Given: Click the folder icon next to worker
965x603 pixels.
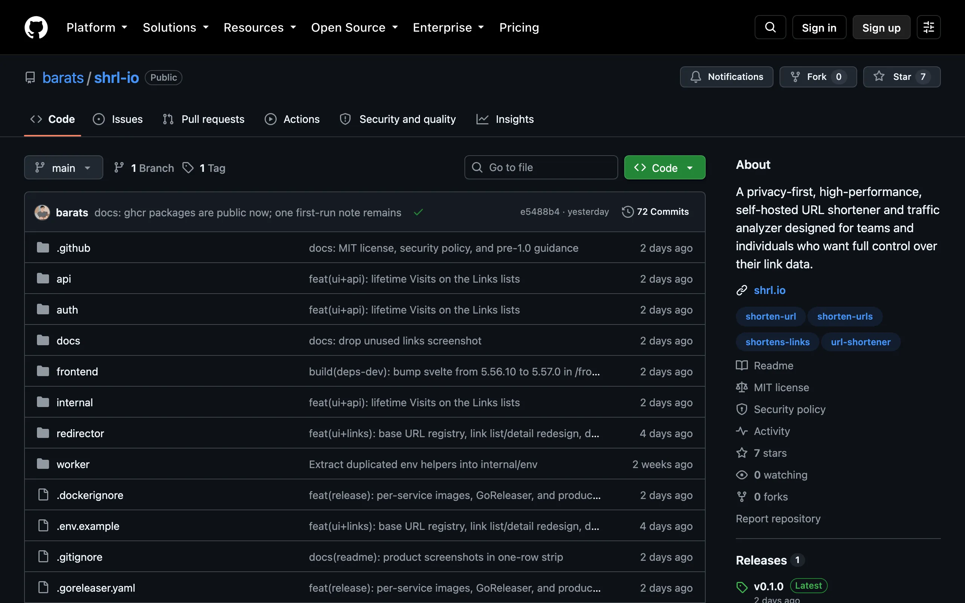Looking at the screenshot, I should point(43,464).
